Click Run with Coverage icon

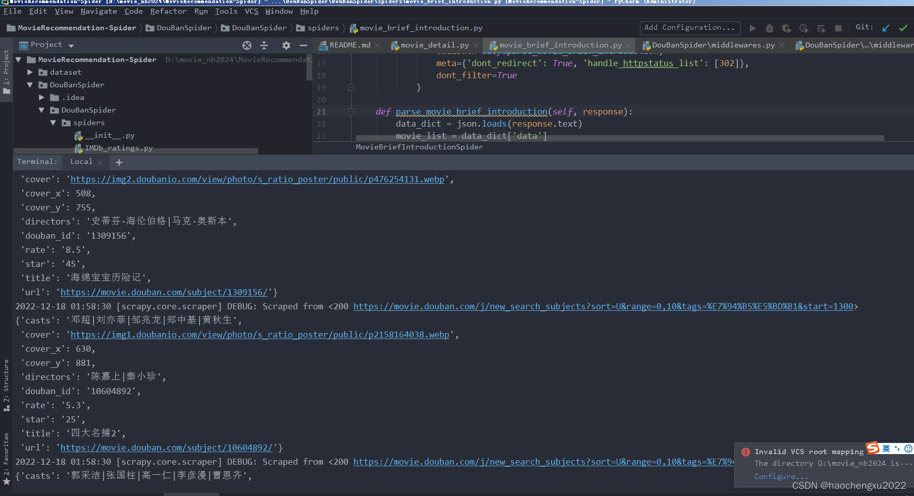pyautogui.click(x=786, y=28)
